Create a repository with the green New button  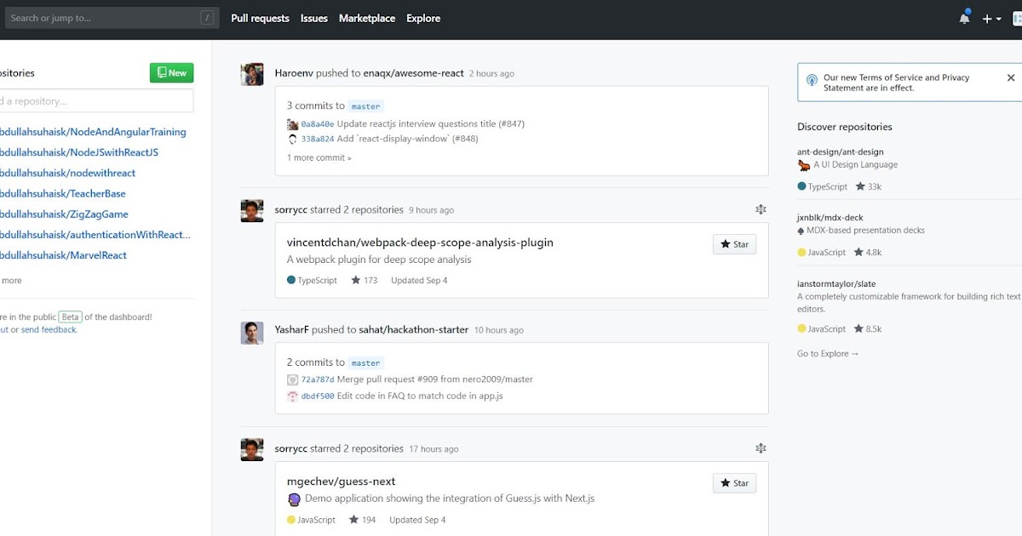click(171, 72)
